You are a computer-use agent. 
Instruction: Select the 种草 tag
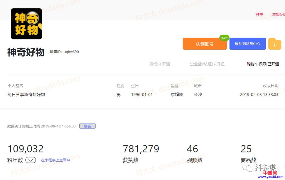click(x=259, y=14)
